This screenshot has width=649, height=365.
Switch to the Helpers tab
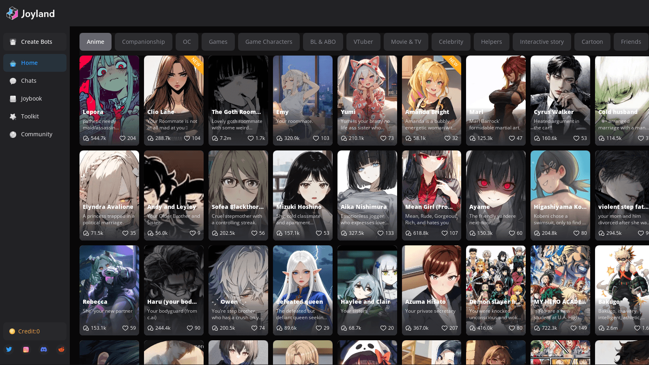[492, 42]
